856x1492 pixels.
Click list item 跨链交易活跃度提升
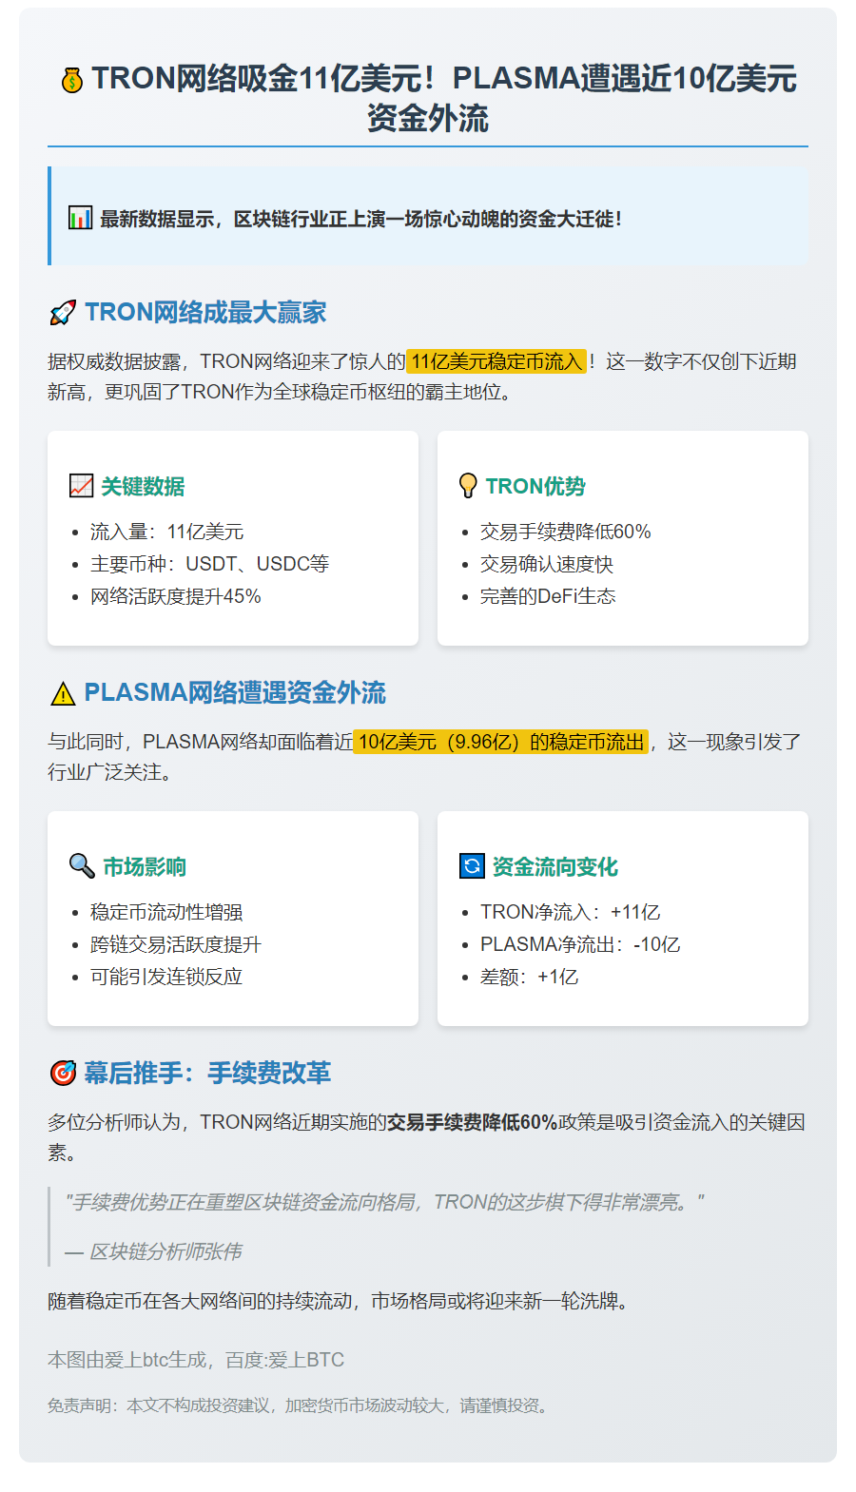pyautogui.click(x=176, y=944)
